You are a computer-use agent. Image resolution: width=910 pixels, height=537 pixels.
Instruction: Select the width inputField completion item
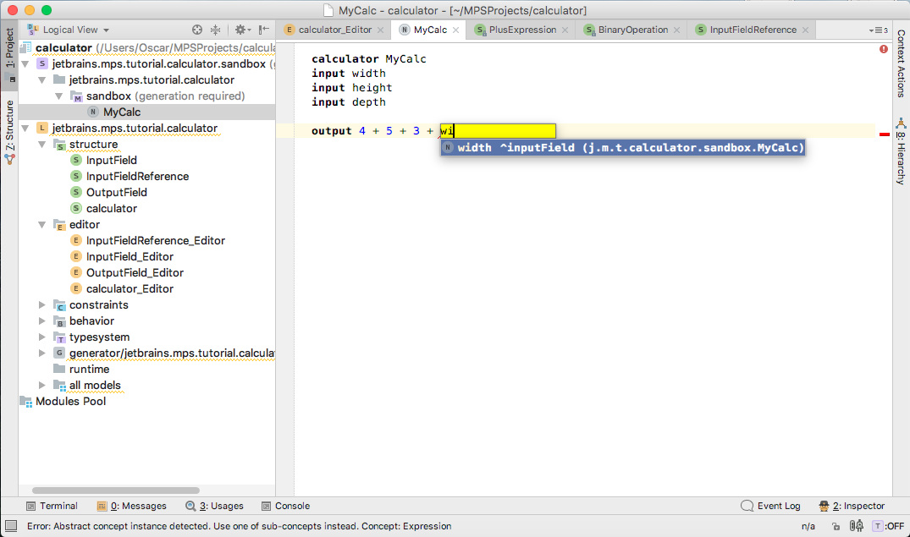pos(623,147)
